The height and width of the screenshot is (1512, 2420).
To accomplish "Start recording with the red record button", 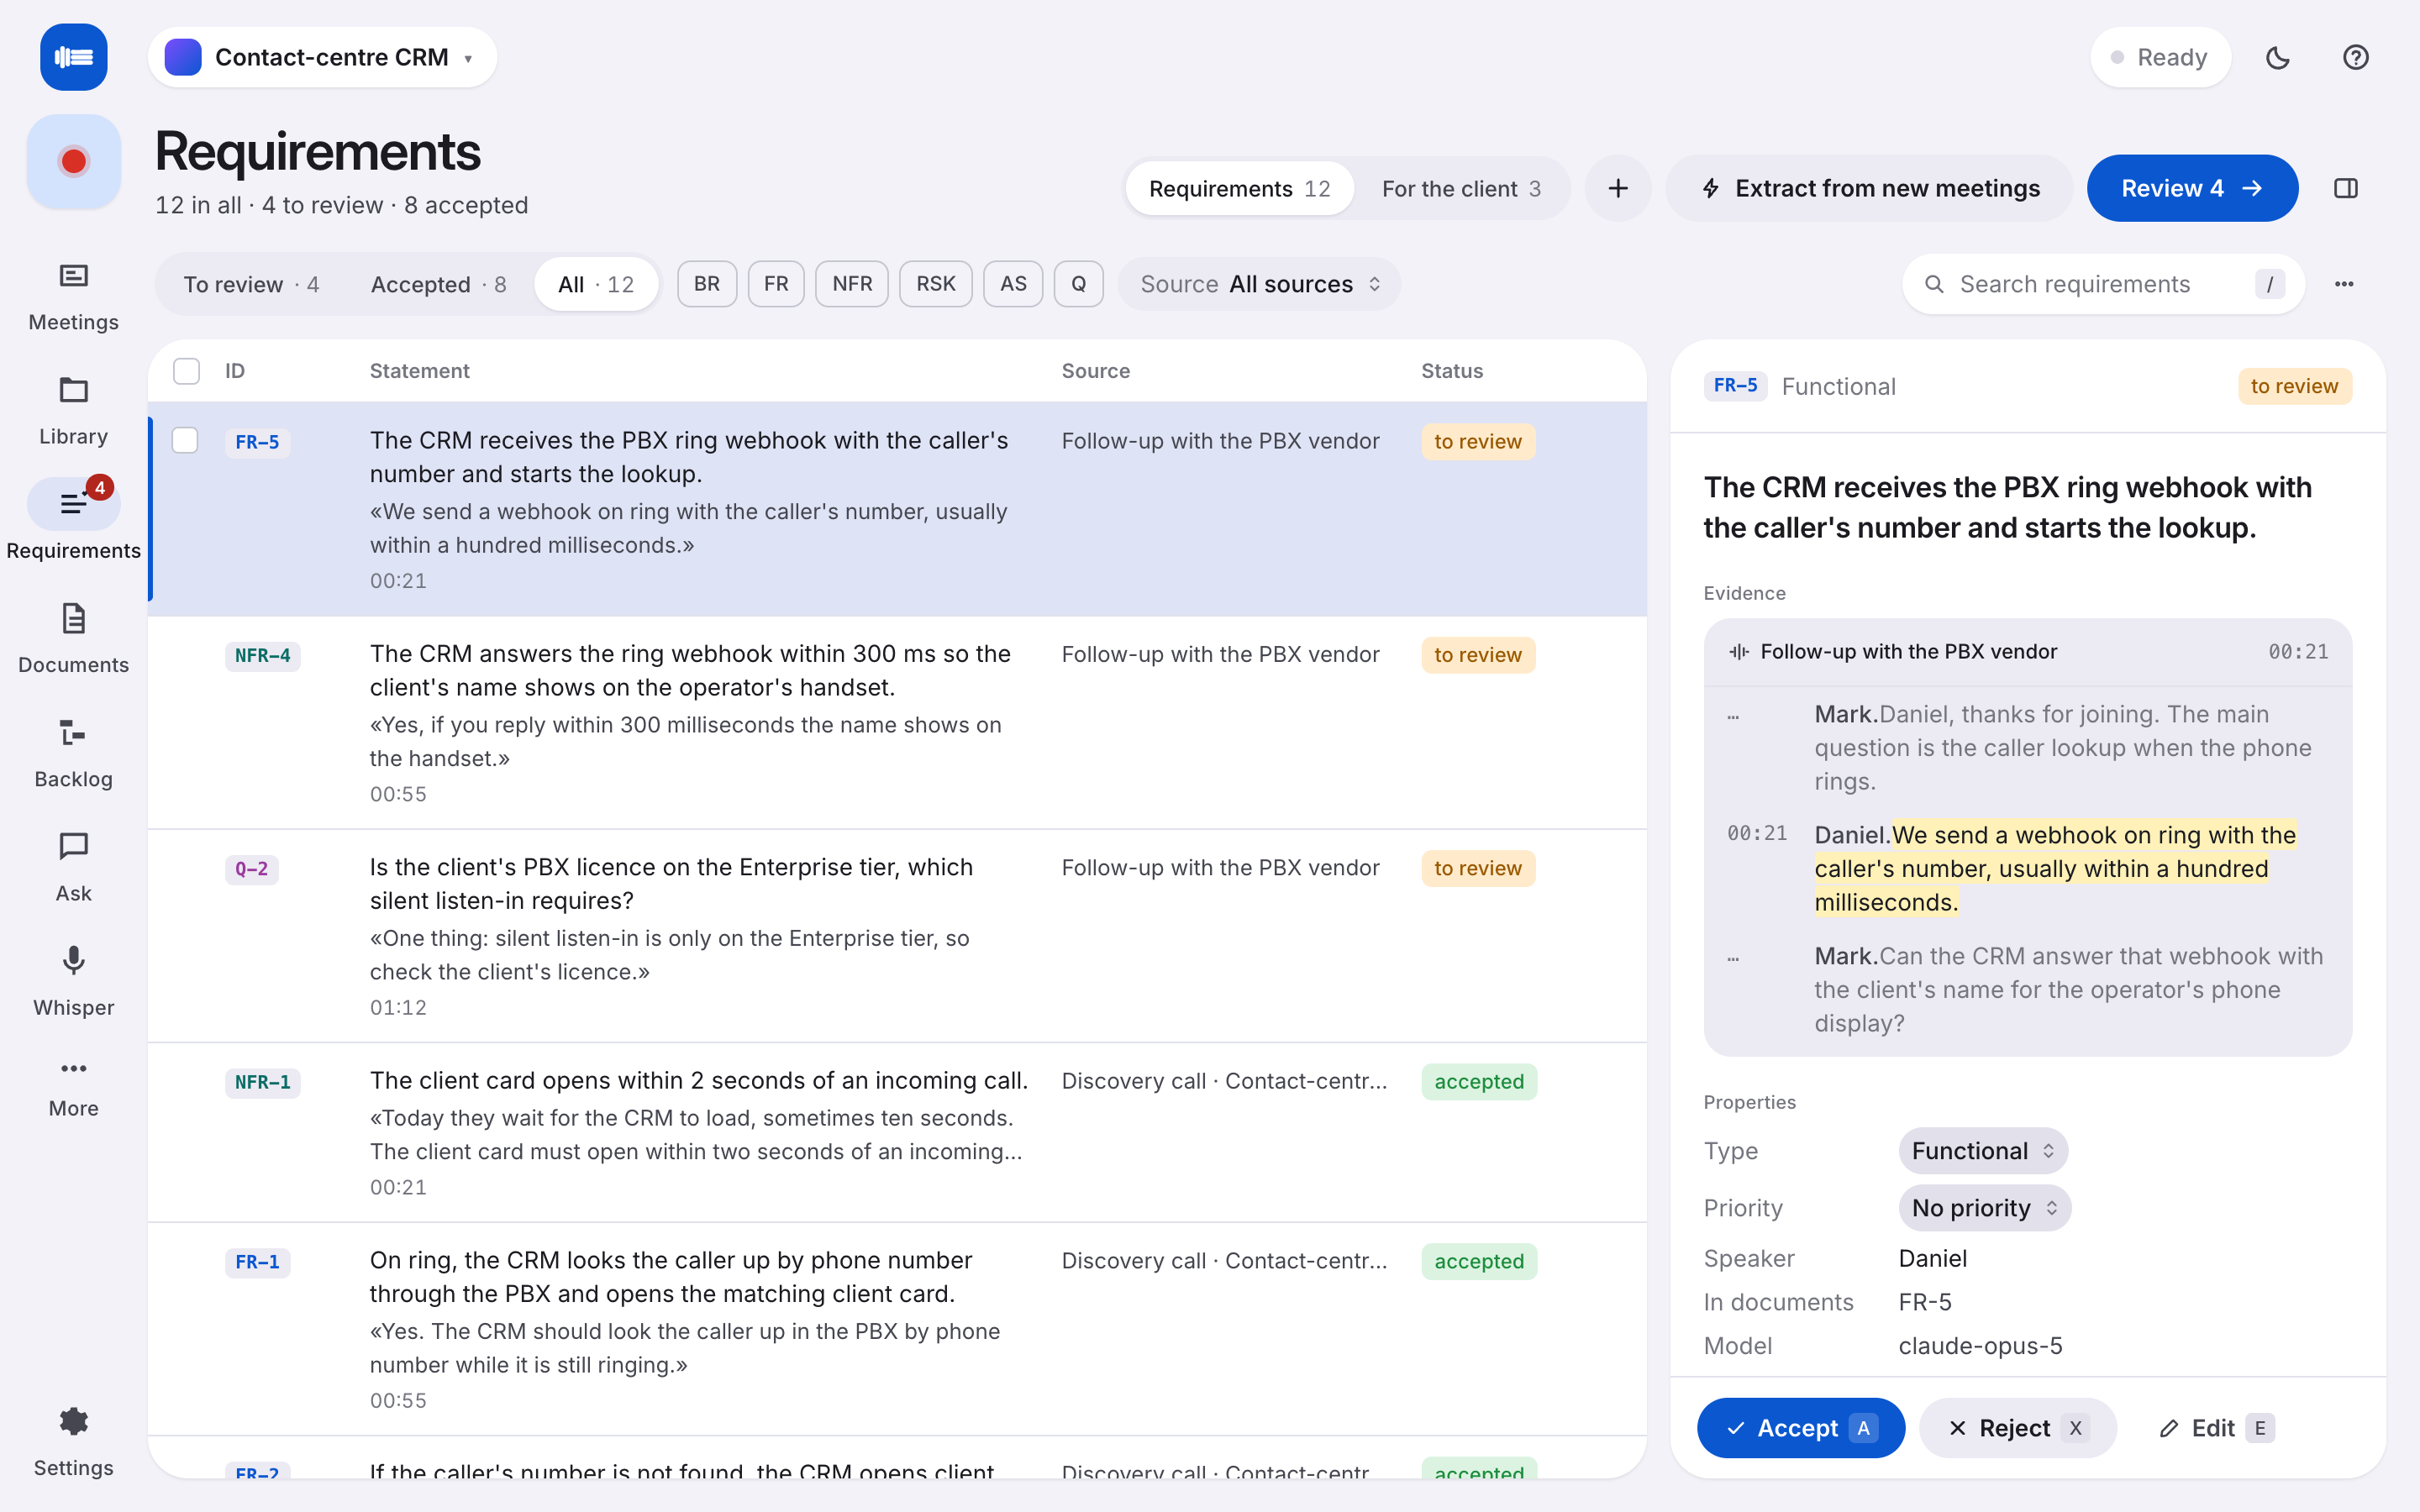I will pos(73,161).
